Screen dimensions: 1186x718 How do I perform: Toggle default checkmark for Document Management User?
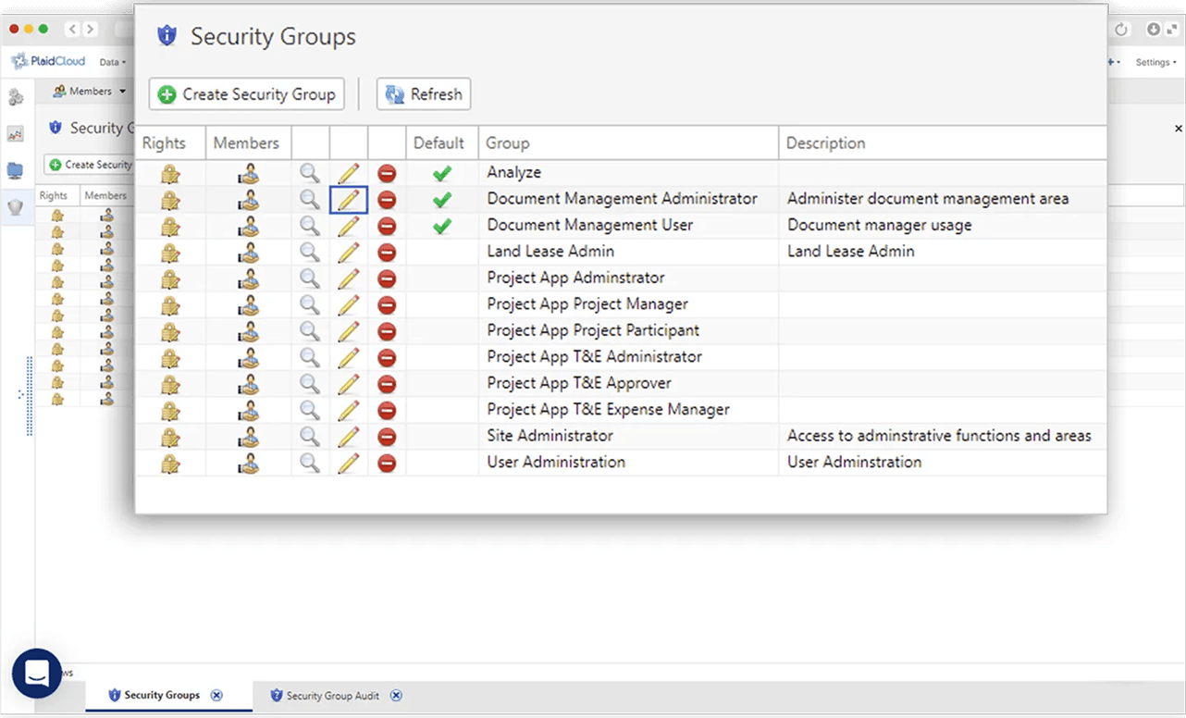442,226
